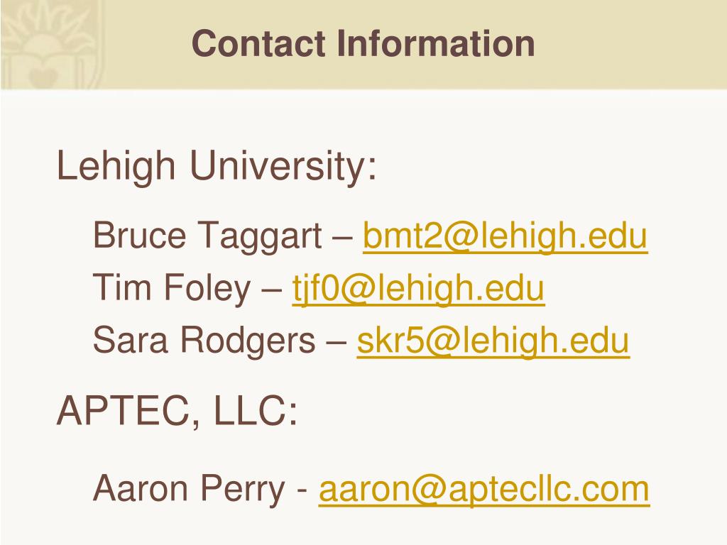This screenshot has height=545, width=727.
Task: Select the word 'Contact' in the title
Action: click(x=258, y=43)
